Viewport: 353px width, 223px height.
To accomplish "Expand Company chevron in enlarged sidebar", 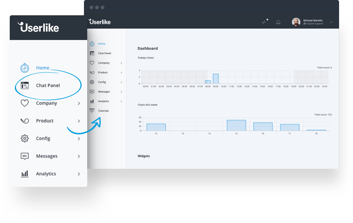I will point(79,103).
